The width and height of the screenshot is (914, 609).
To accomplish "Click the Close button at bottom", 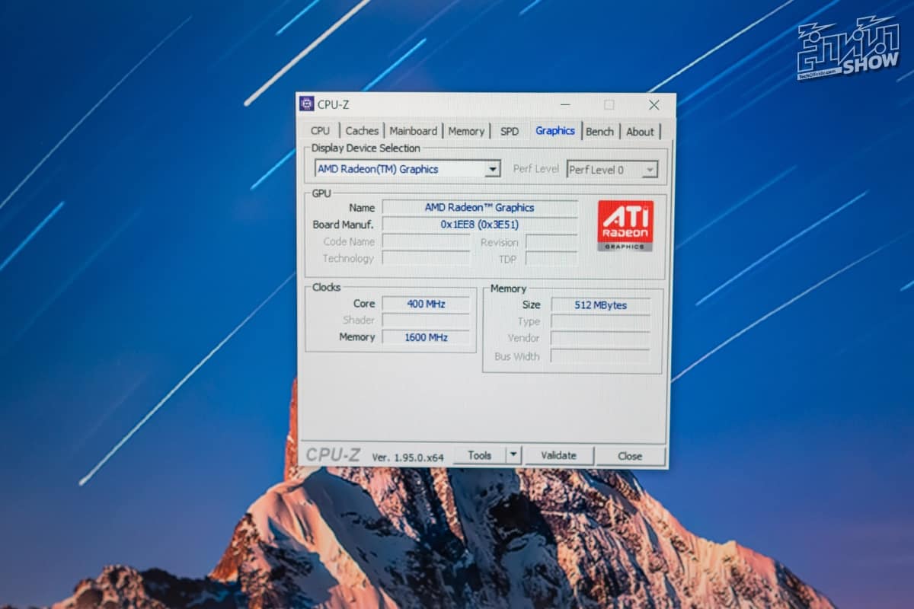I will coord(630,456).
